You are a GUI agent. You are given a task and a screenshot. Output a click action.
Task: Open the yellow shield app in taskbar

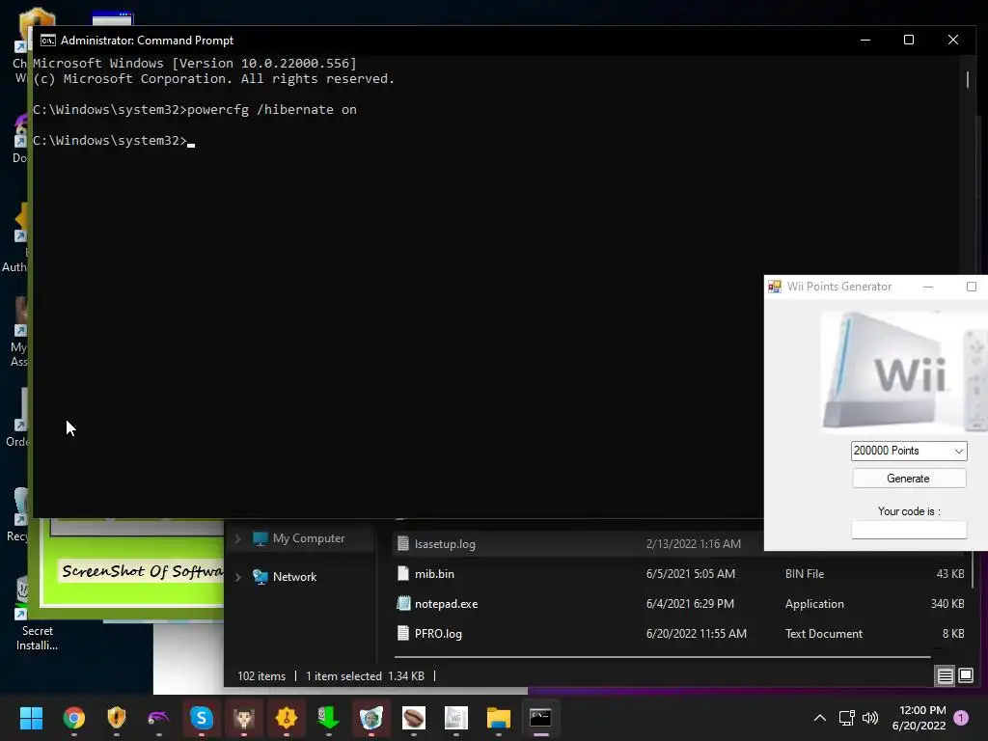[117, 718]
